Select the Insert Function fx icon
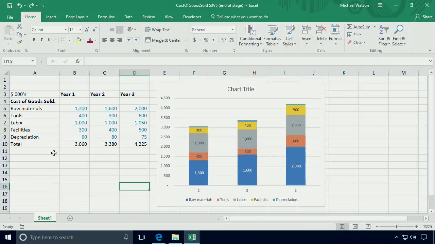 77,61
